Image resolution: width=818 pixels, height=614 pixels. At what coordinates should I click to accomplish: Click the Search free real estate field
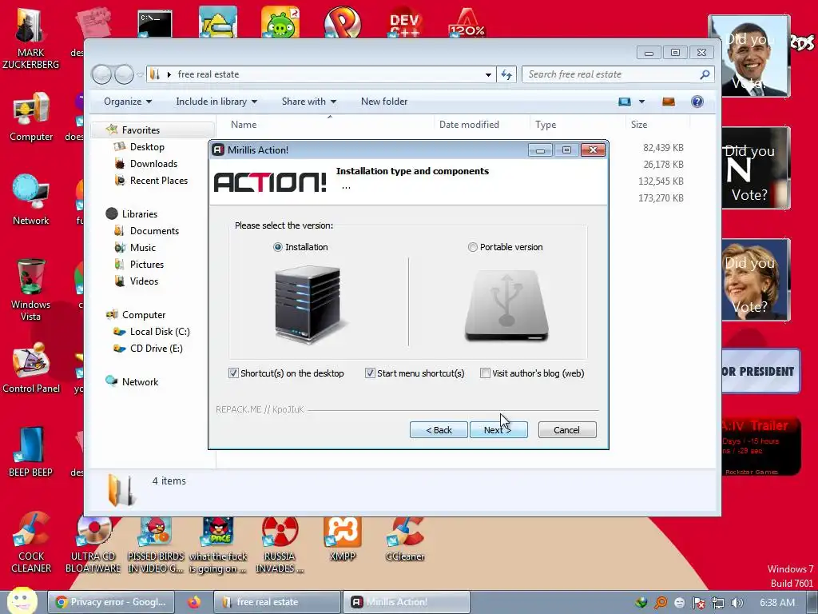(x=617, y=74)
